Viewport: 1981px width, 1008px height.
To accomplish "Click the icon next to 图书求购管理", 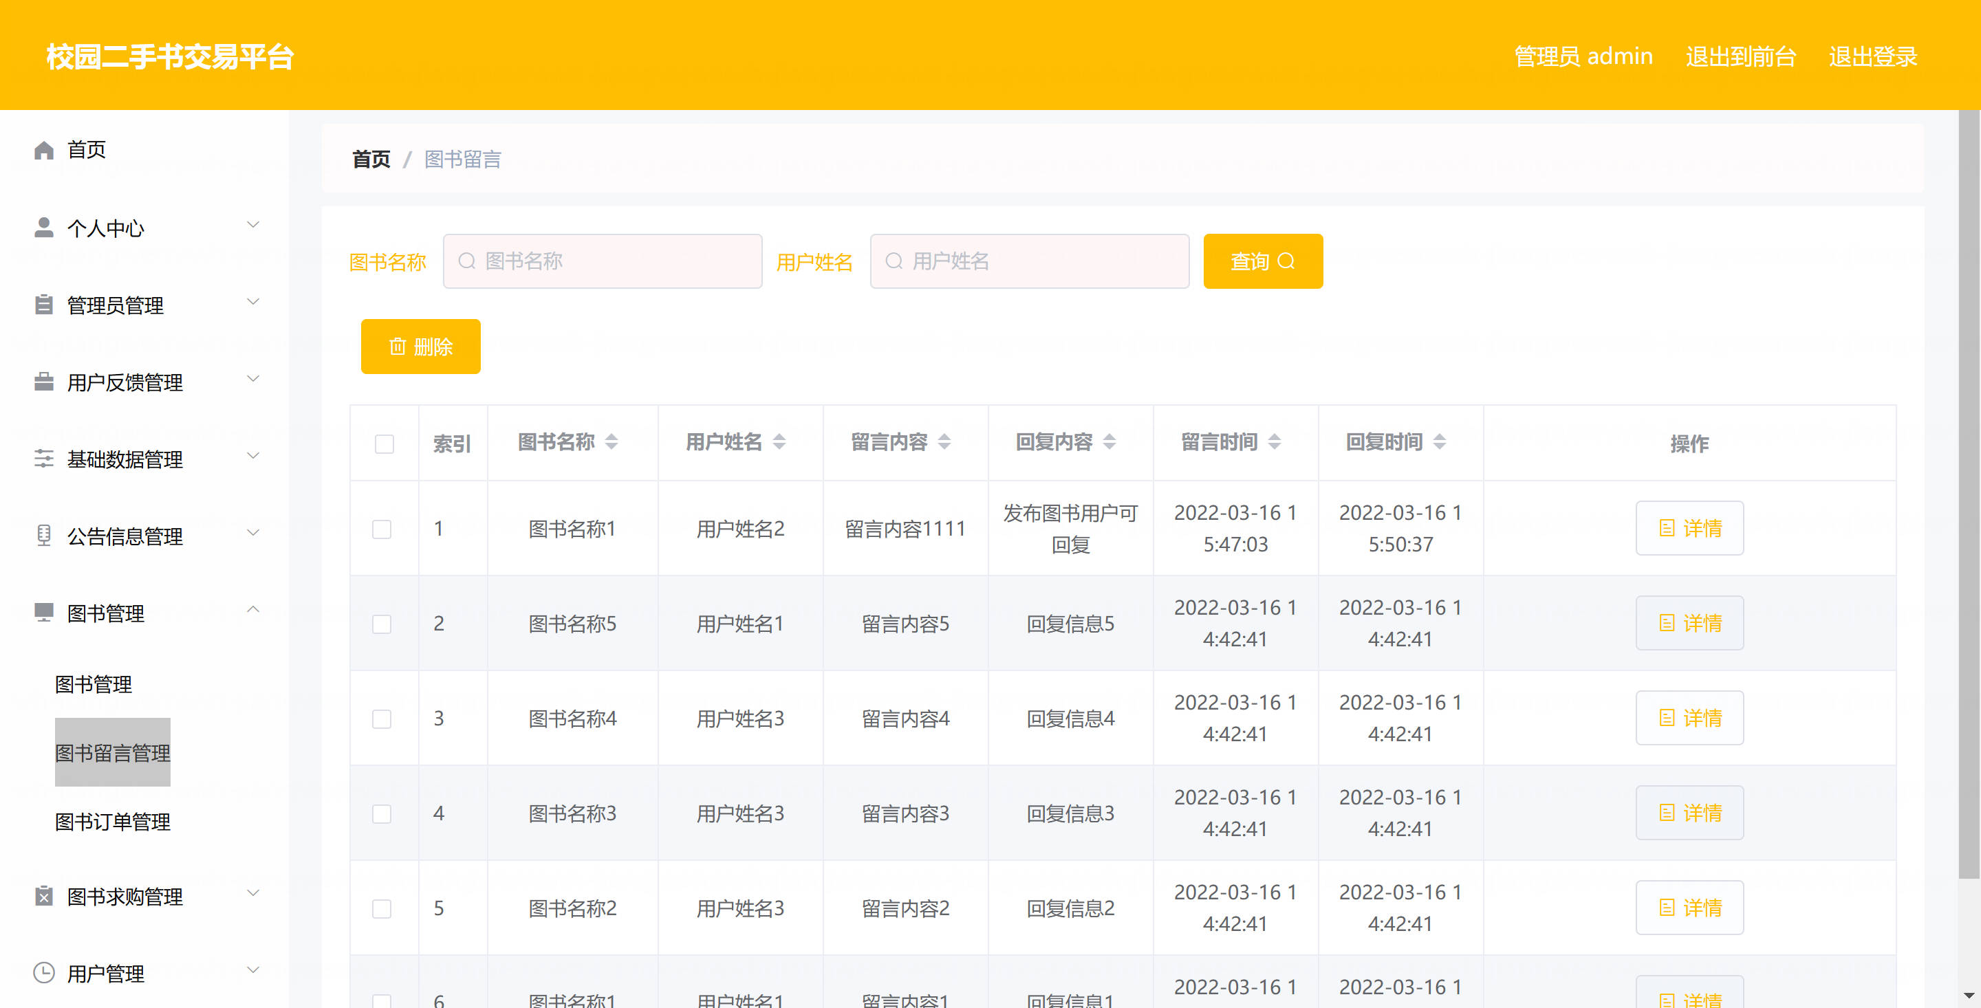I will point(44,896).
